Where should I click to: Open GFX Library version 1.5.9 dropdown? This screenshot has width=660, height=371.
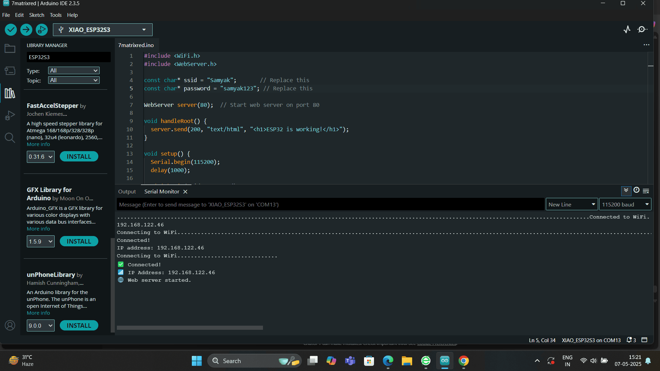(x=41, y=241)
